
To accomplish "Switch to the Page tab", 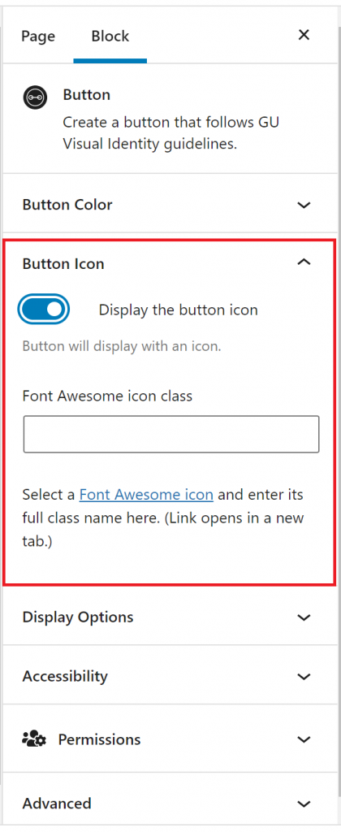I will [x=38, y=36].
